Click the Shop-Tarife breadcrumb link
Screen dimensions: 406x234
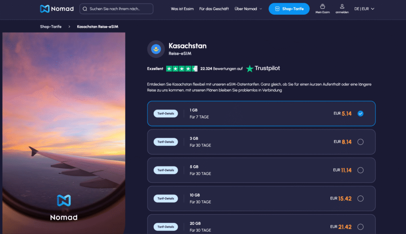point(50,27)
